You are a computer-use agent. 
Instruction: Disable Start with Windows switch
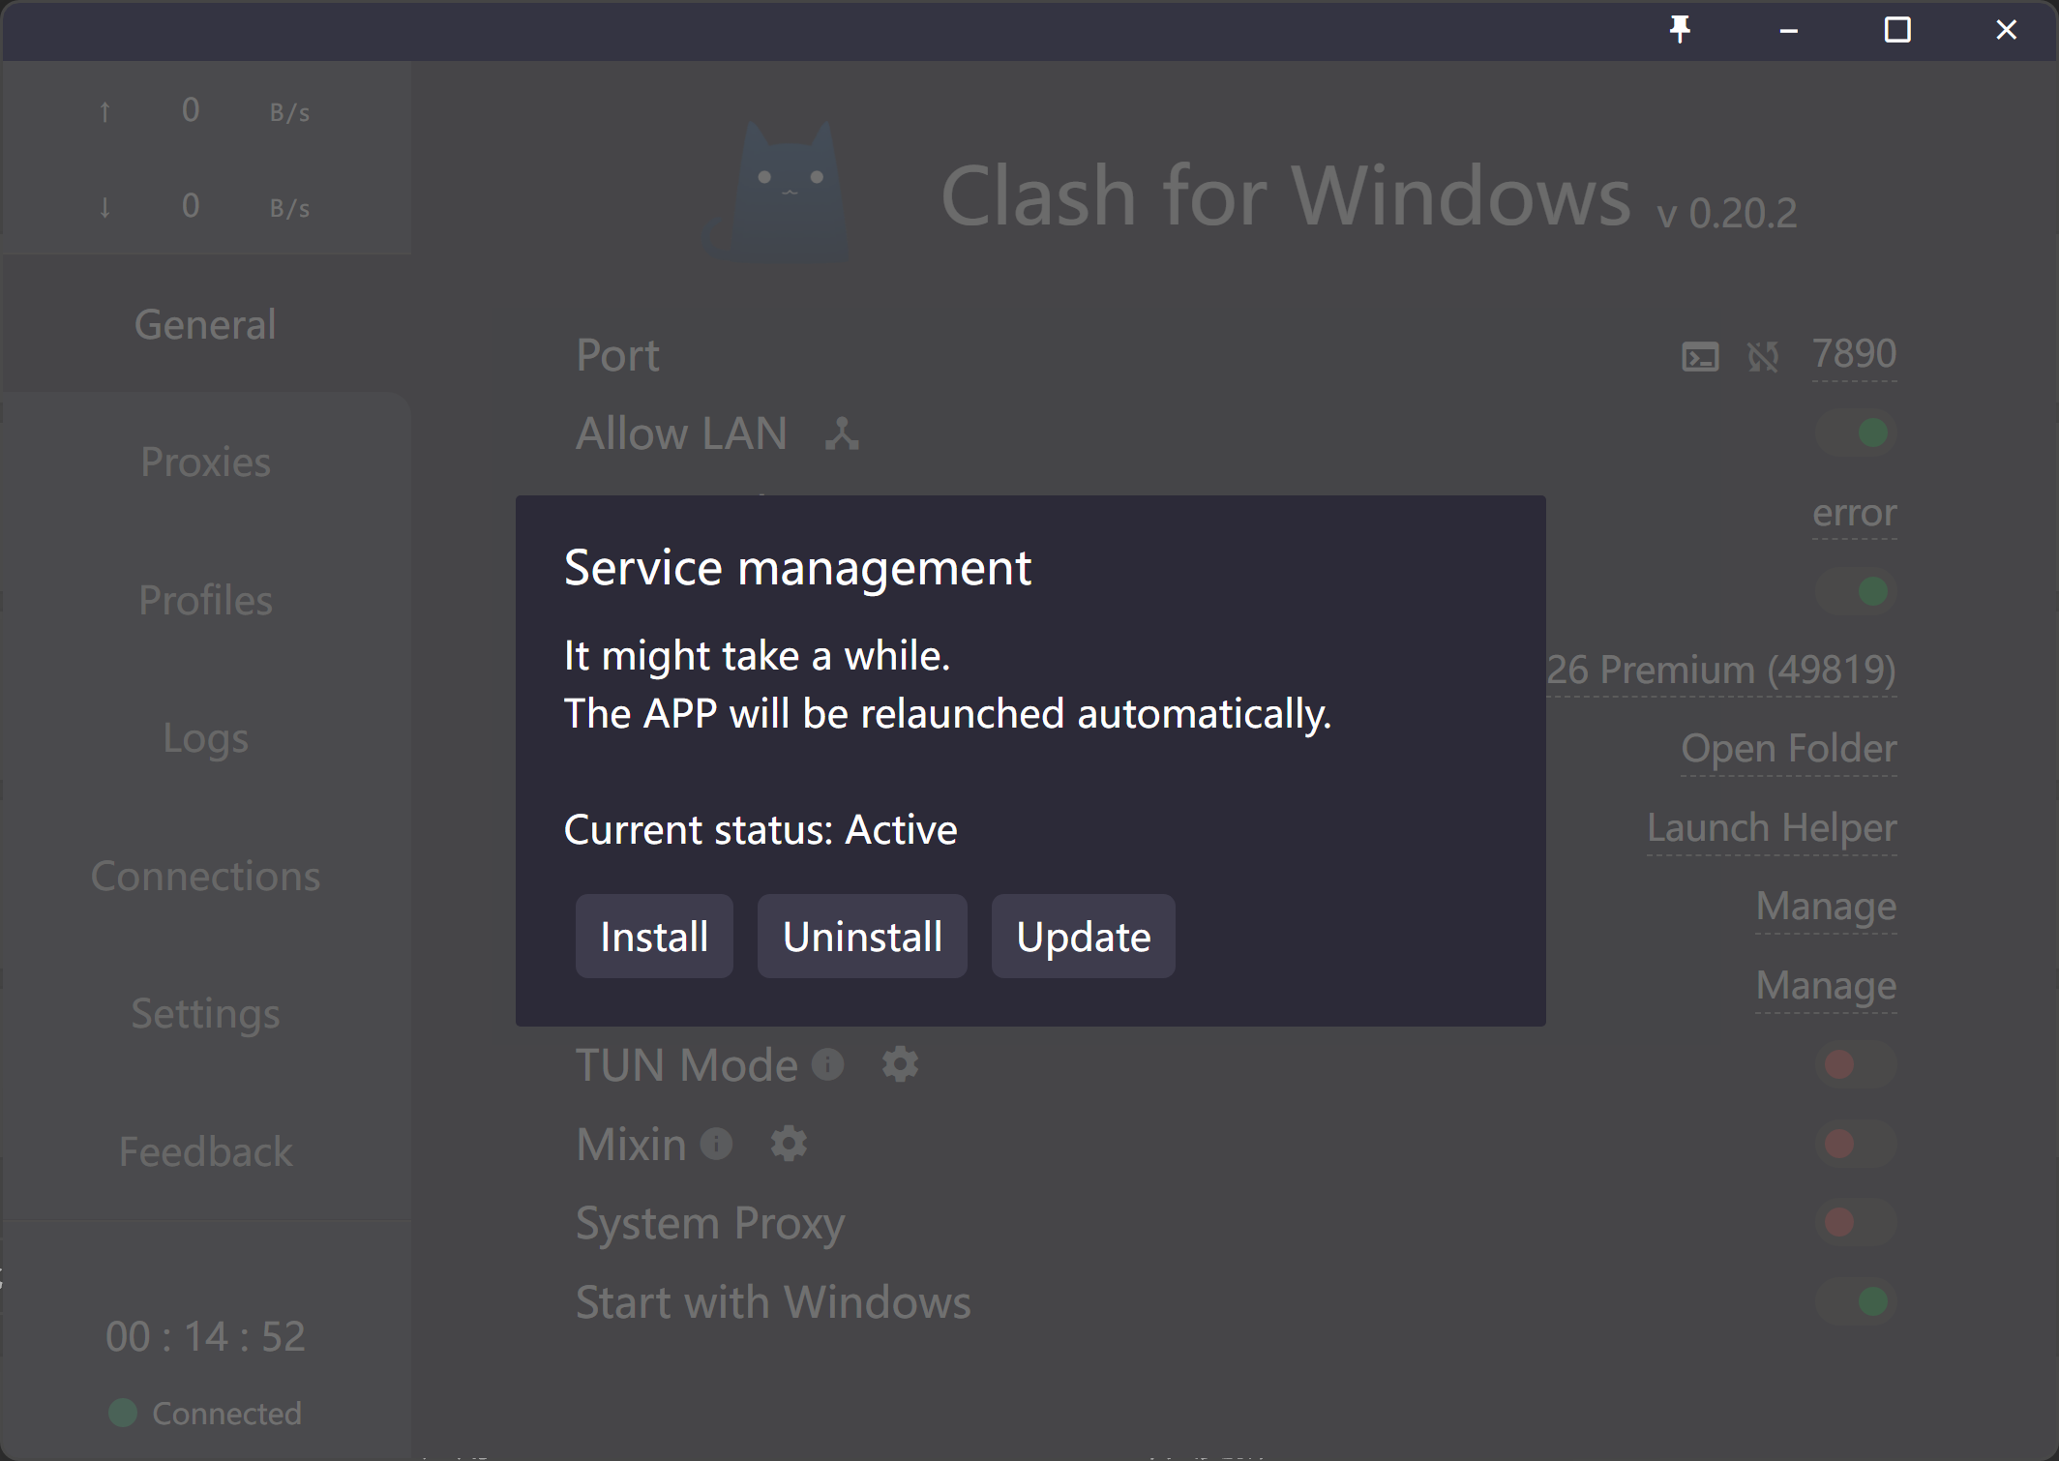(1856, 1301)
